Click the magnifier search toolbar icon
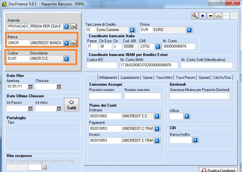This screenshot has height=172, width=242. point(195,16)
